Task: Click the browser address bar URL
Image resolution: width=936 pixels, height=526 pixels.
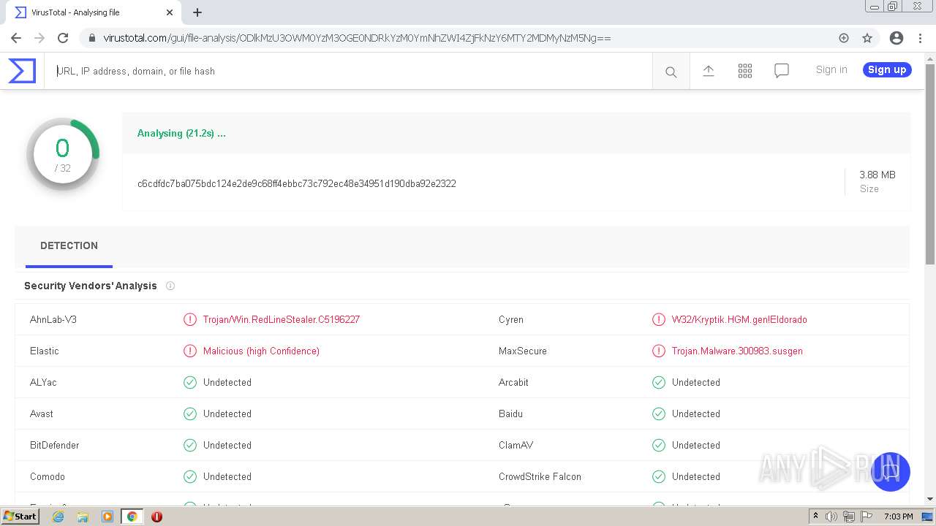Action: click(x=357, y=38)
